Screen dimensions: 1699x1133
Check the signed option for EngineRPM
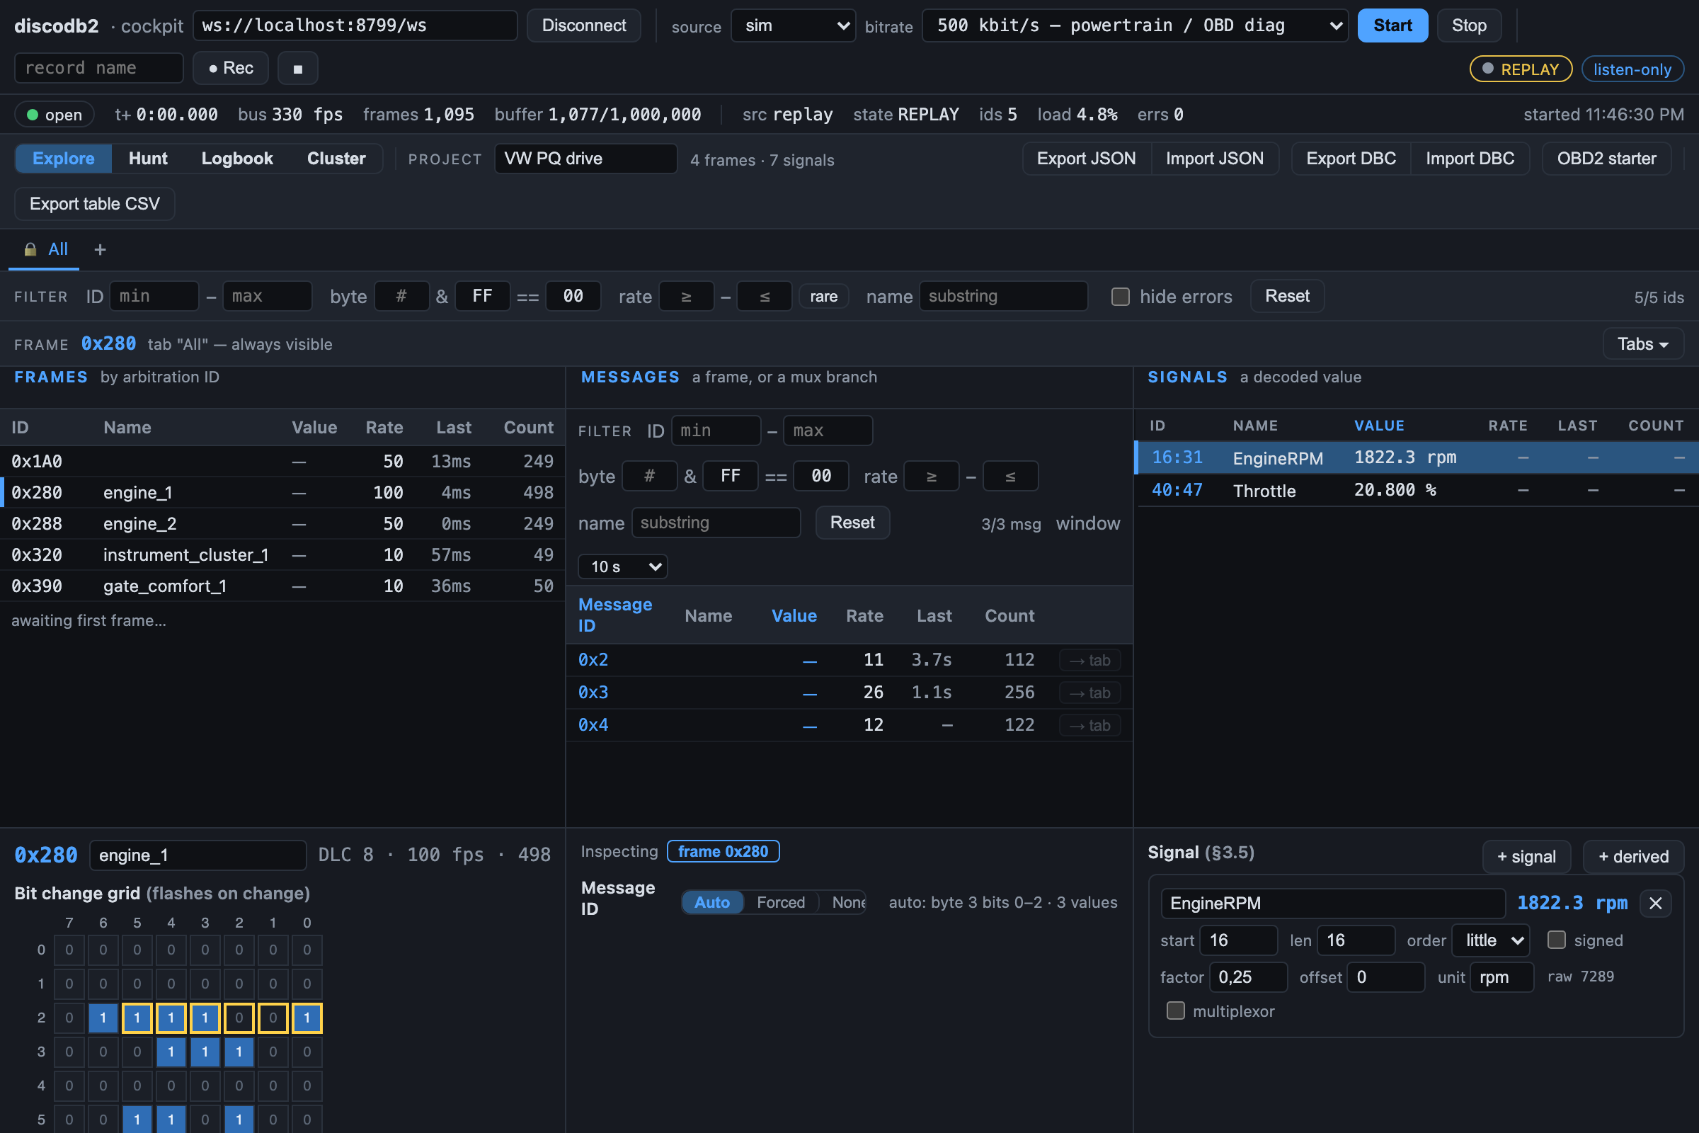click(x=1557, y=940)
